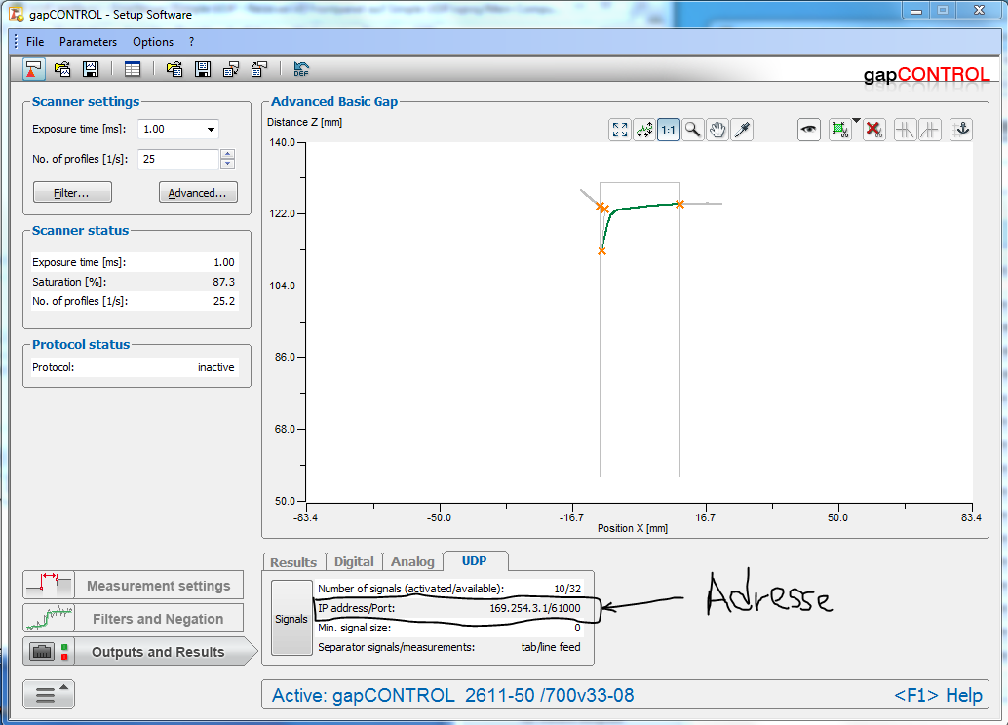Toggle the scanner data transfer icon
The width and height of the screenshot is (1008, 725).
(33, 69)
